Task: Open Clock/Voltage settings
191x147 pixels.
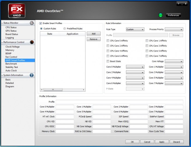Action: pyautogui.click(x=13, y=47)
